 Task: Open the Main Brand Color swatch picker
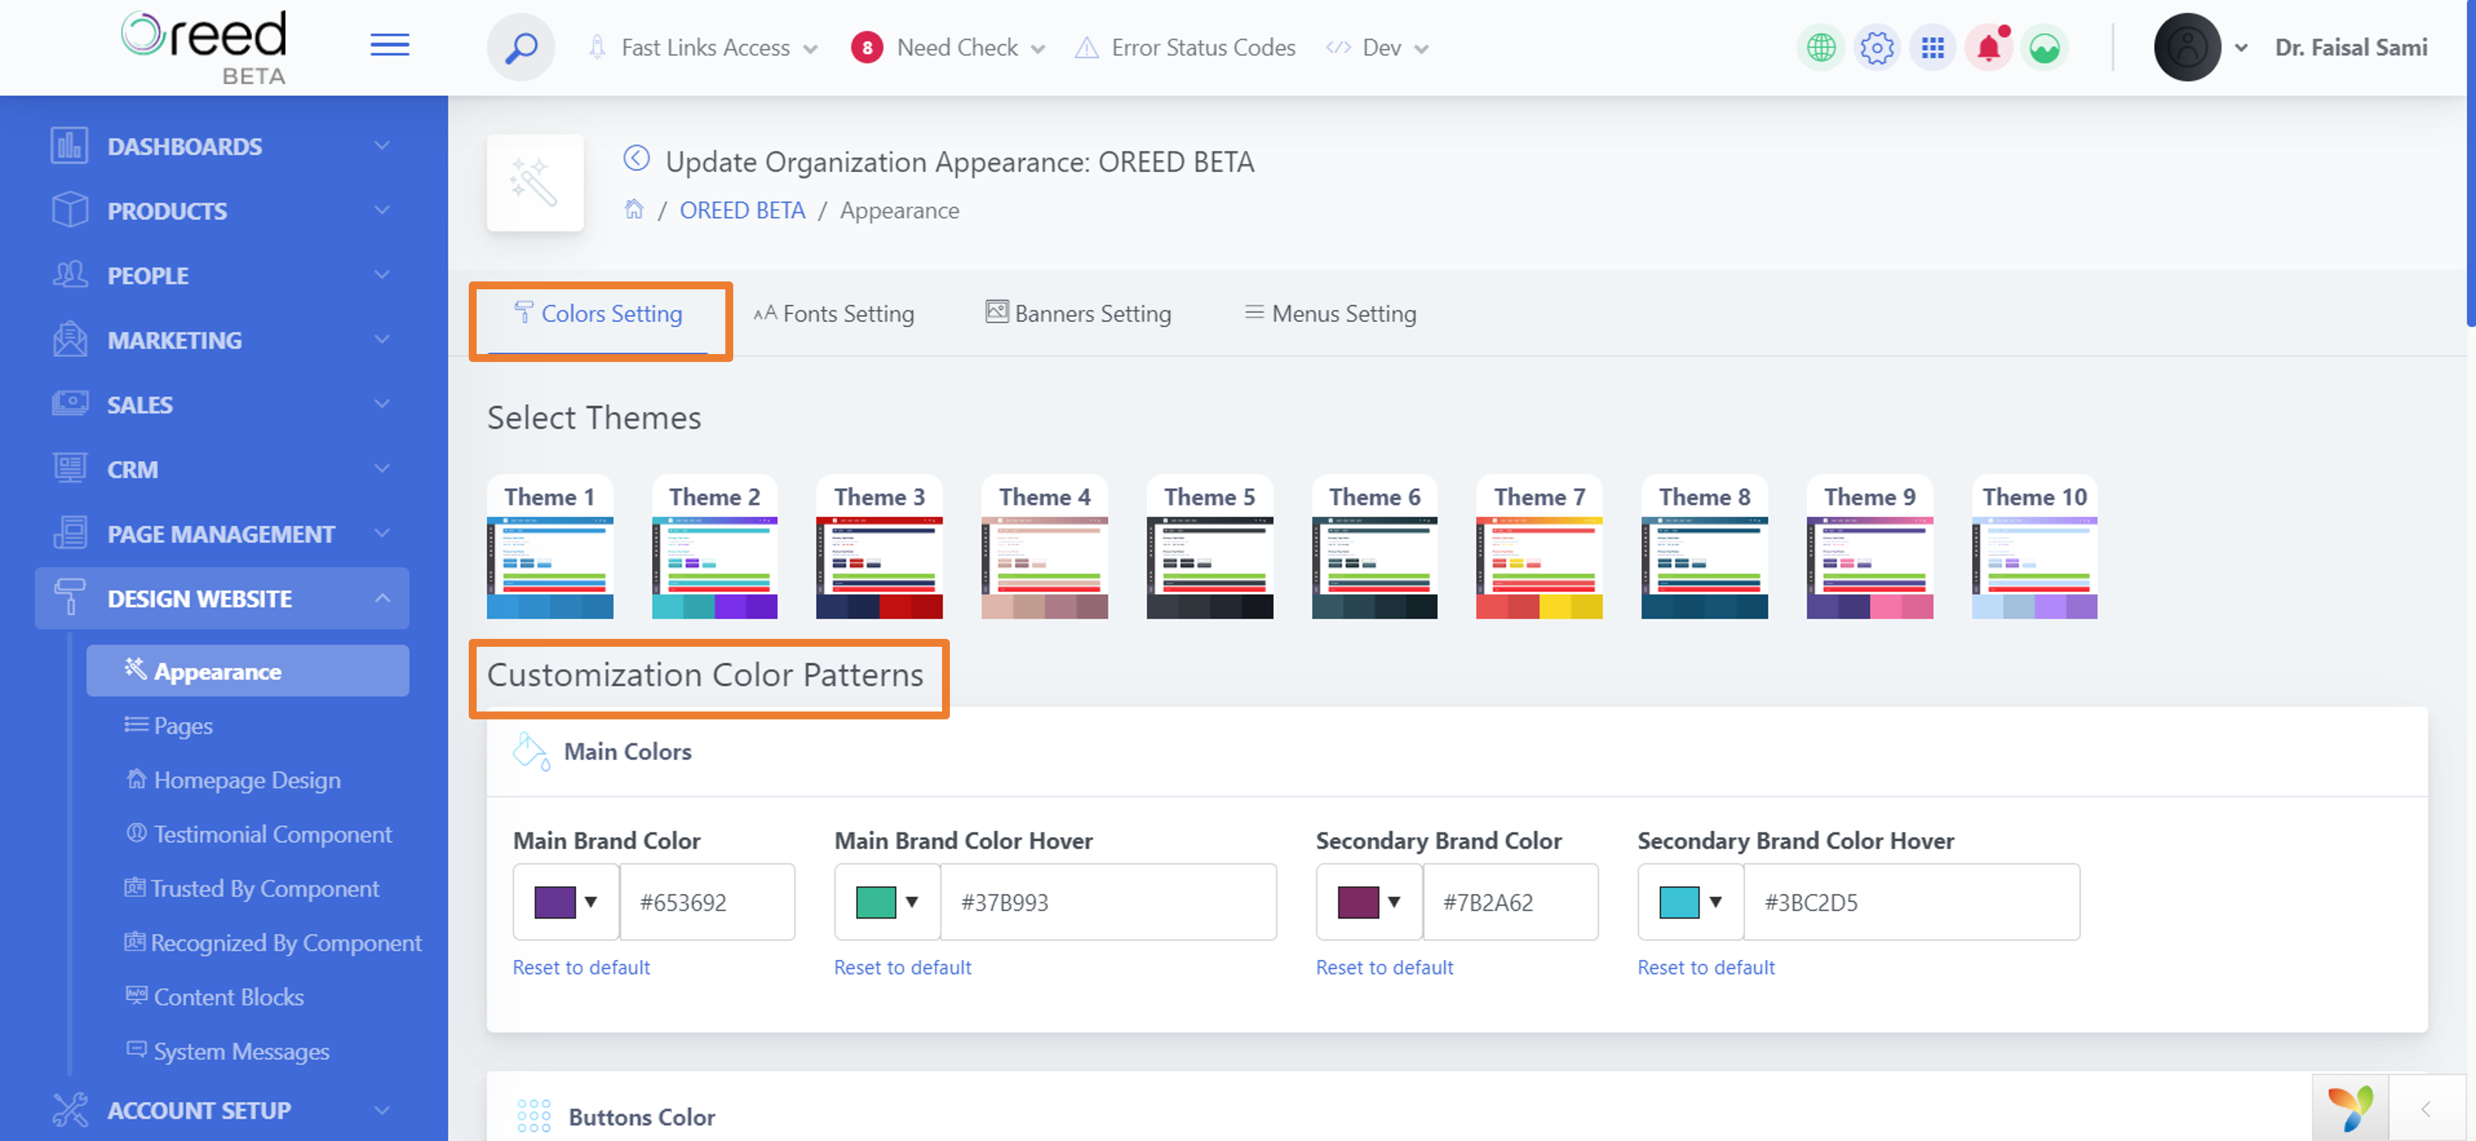click(x=566, y=902)
